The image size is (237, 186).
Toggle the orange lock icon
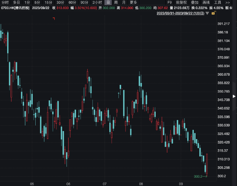pos(213,13)
